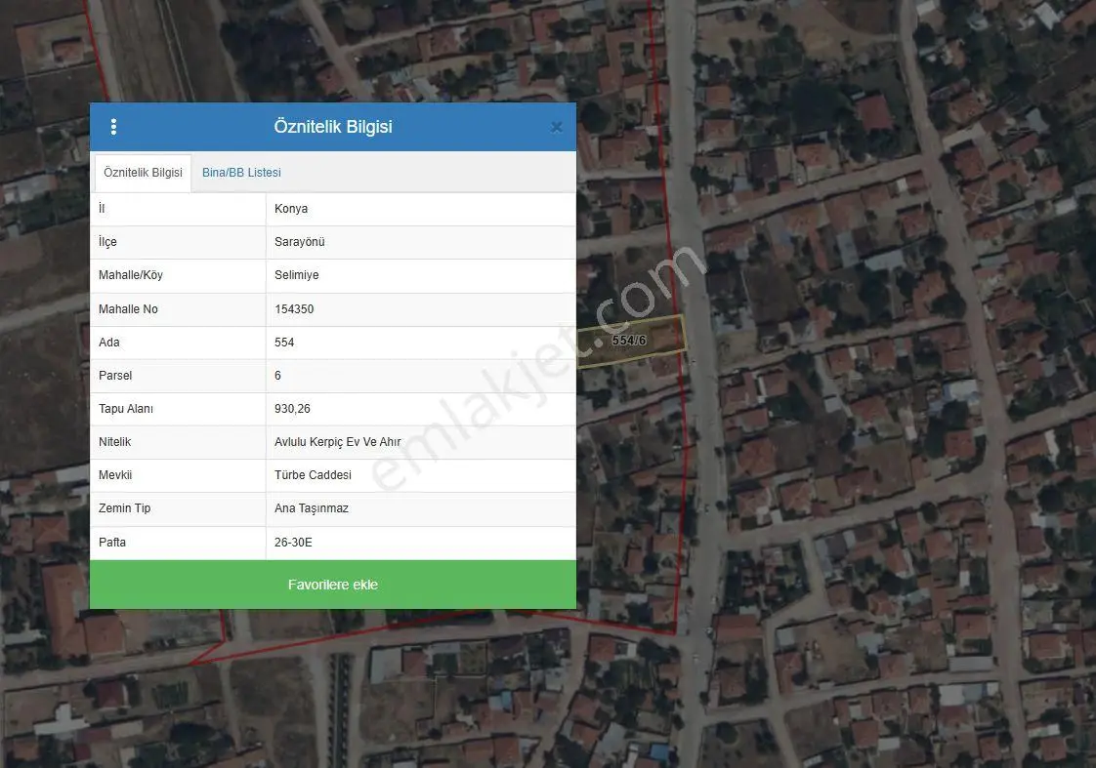Click the Pafta field label

pos(111,542)
